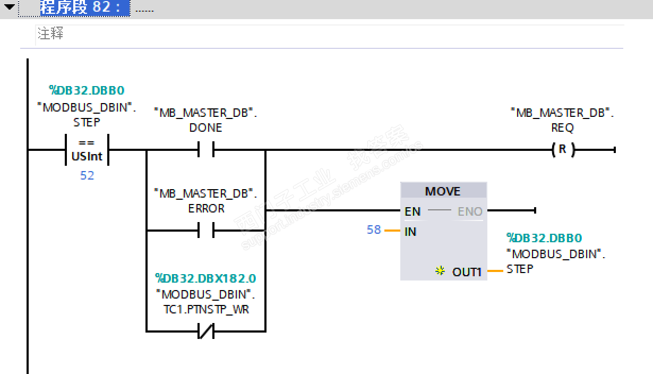Select the == USInt comparison contact
Viewport: 653px width, 374px height.
click(x=87, y=150)
